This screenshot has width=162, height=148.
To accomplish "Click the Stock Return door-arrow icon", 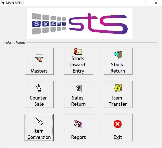I will click(118, 54).
